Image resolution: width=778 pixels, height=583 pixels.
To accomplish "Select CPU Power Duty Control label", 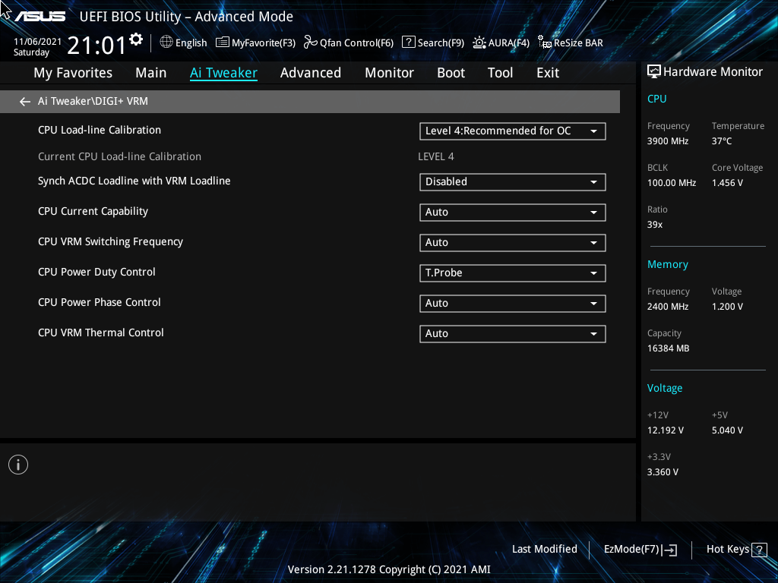I will [96, 272].
